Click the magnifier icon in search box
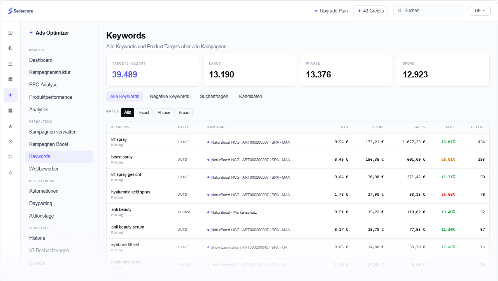Image resolution: width=498 pixels, height=281 pixels. [x=400, y=11]
